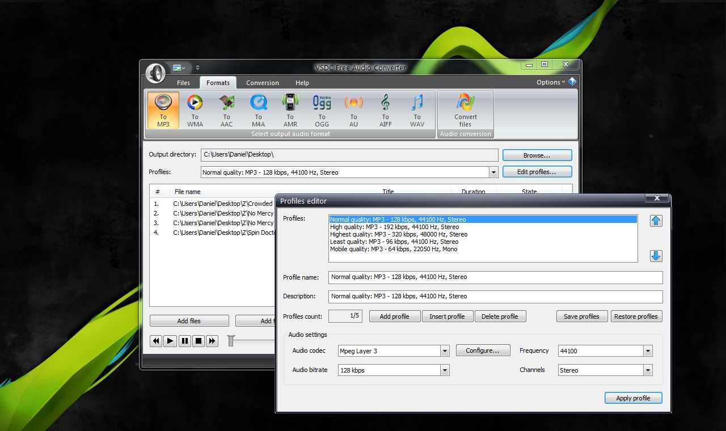Click the rewind playback button
Viewport: 726px width, 431px height.
156,341
